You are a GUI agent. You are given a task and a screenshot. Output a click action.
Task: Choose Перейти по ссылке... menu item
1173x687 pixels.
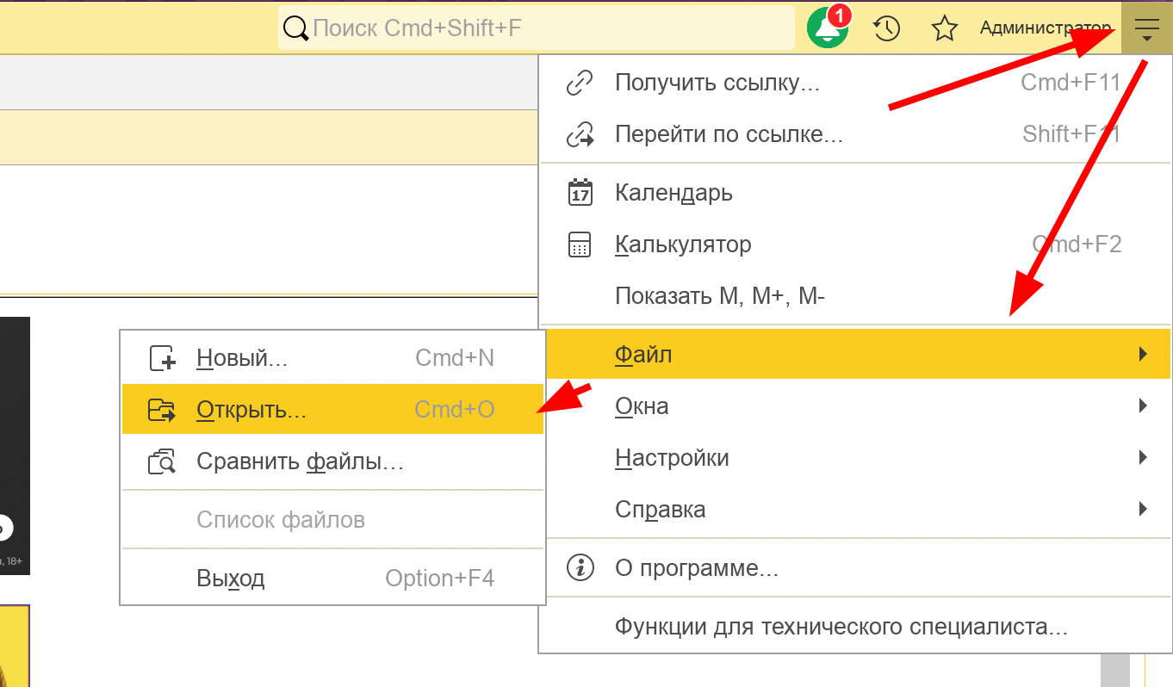[x=853, y=134]
